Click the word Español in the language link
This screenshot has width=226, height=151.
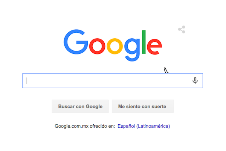click(126, 126)
